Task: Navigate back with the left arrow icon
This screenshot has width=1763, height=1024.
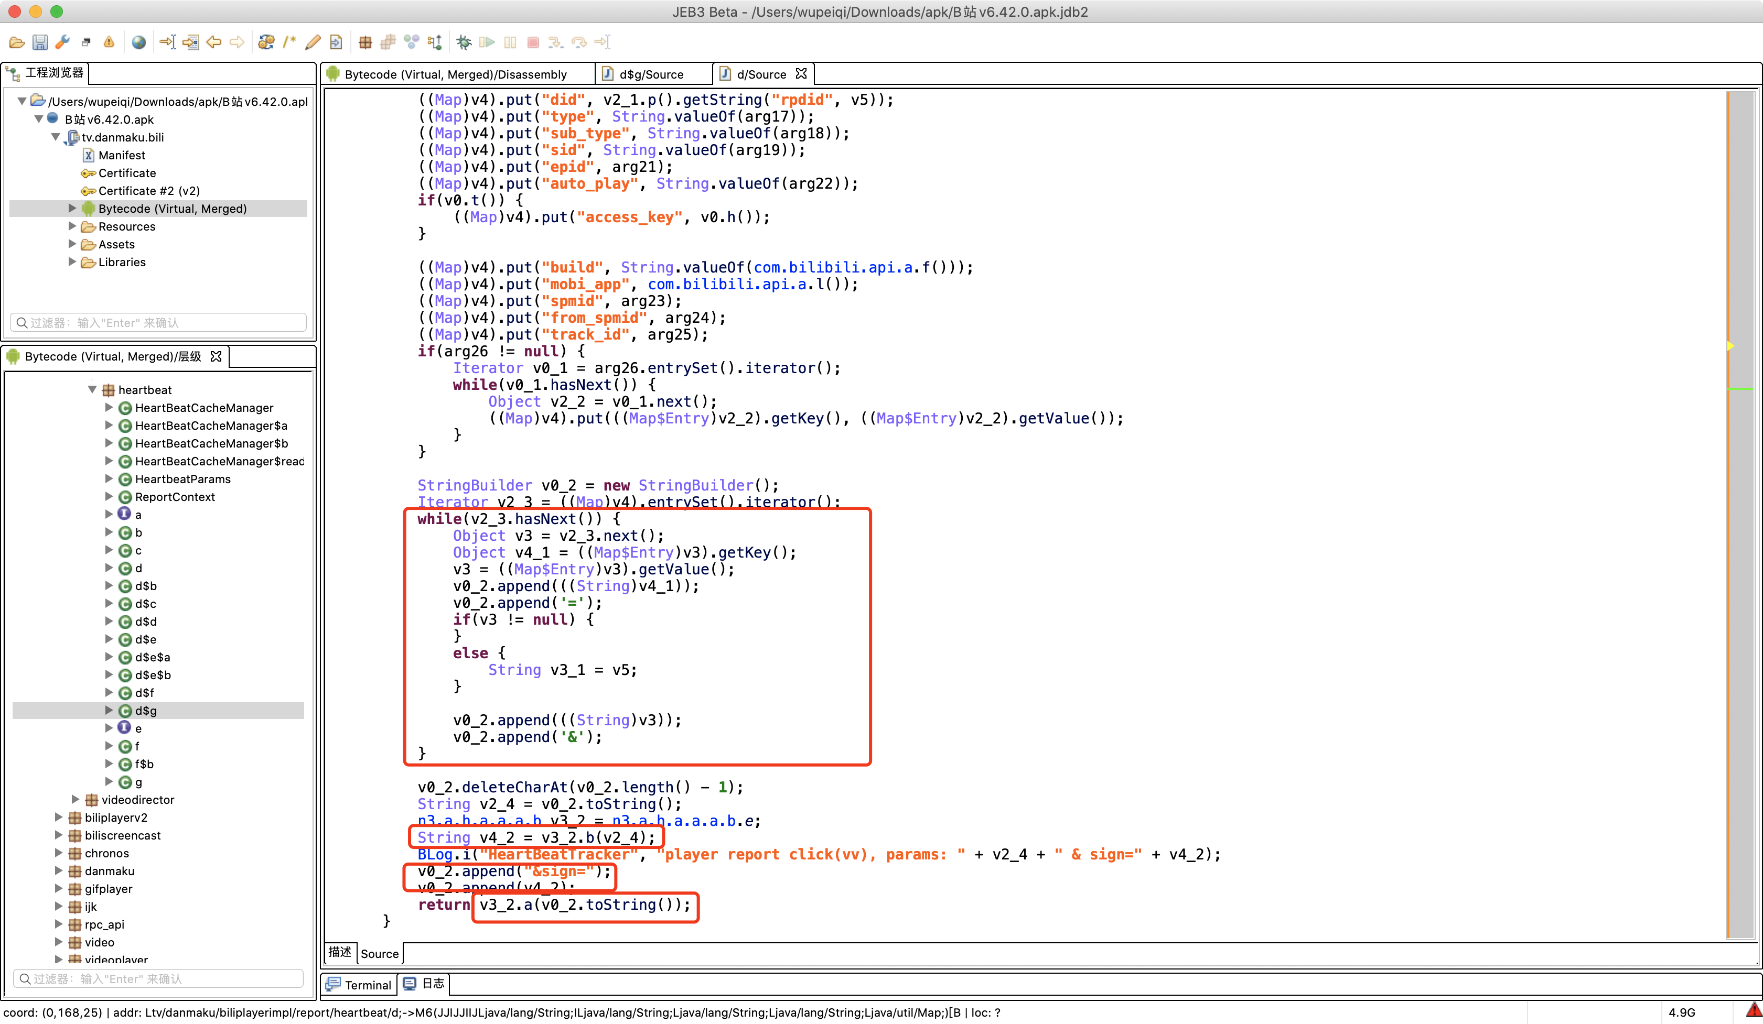Action: point(214,42)
